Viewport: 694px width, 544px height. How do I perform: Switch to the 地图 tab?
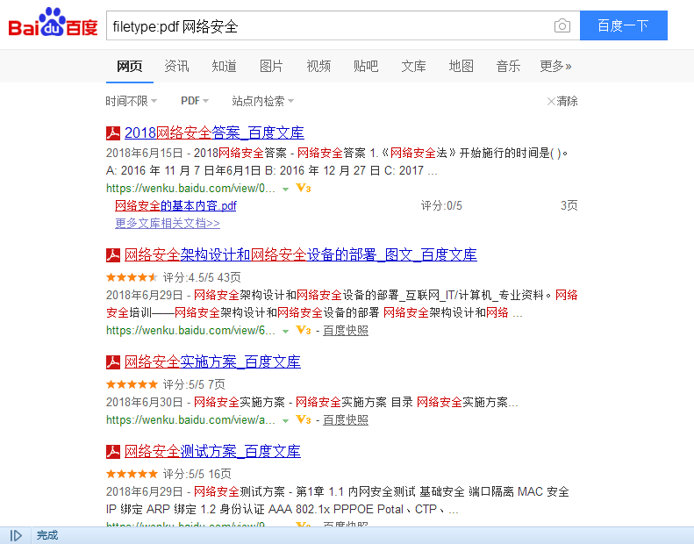pos(461,67)
